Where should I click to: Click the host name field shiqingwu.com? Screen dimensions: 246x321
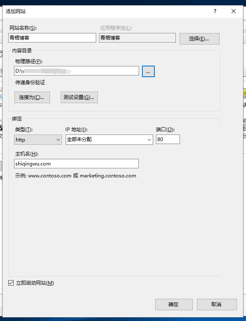point(76,163)
